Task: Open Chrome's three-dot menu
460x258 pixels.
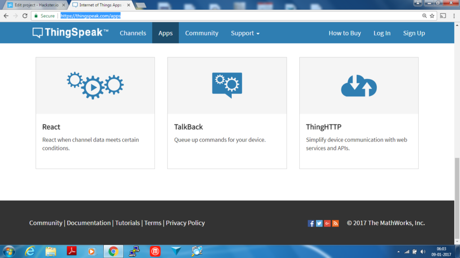Action: (454, 16)
